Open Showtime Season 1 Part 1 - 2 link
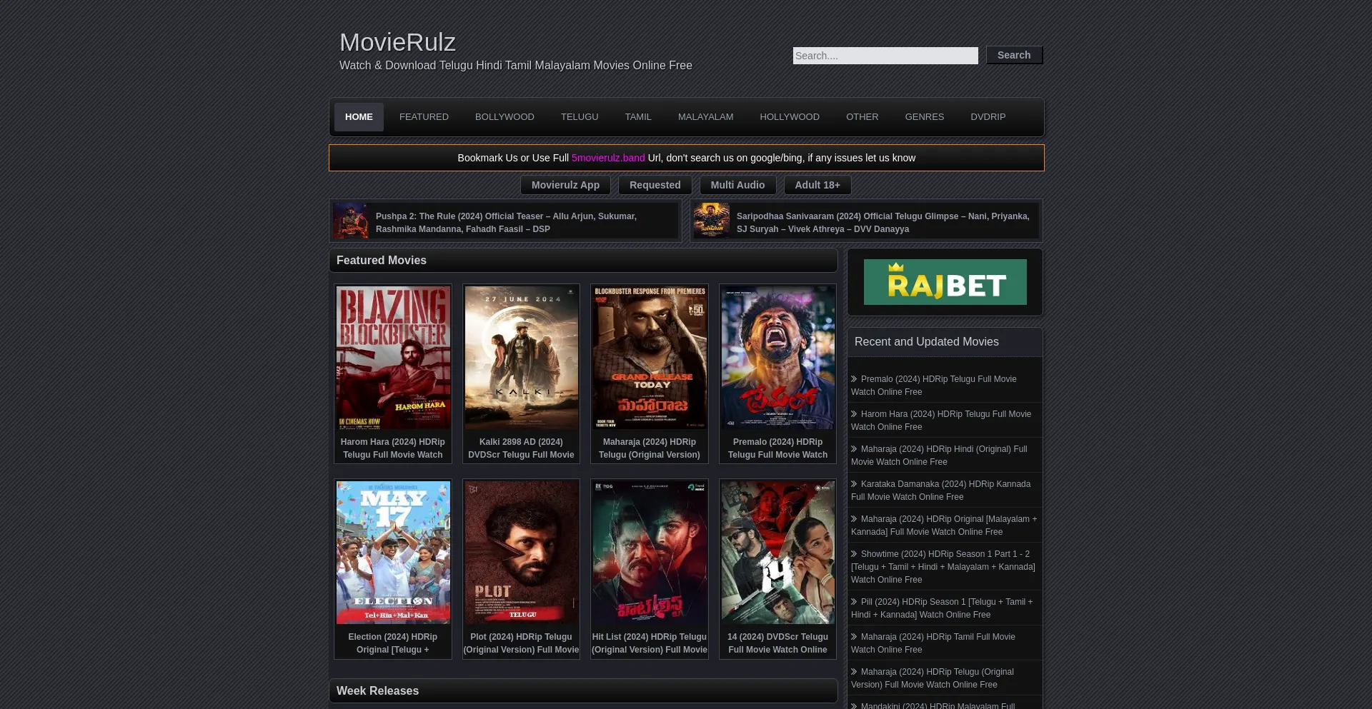1372x709 pixels. coord(943,567)
